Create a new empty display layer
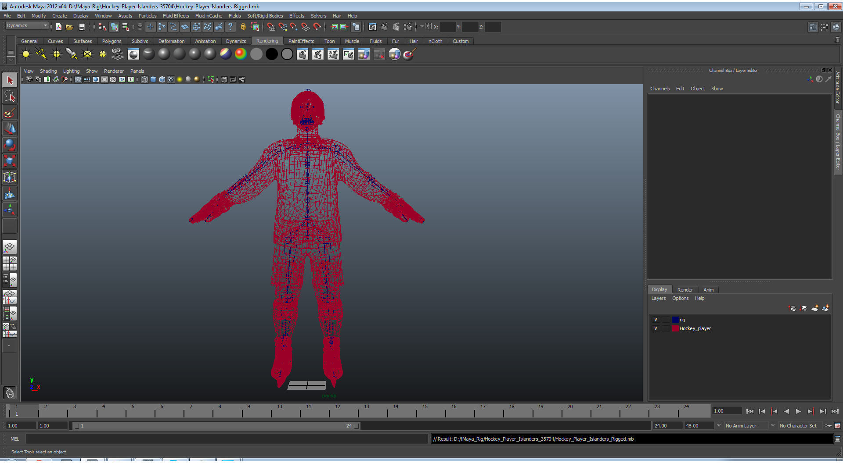Image resolution: width=843 pixels, height=463 pixels. pyautogui.click(x=814, y=308)
